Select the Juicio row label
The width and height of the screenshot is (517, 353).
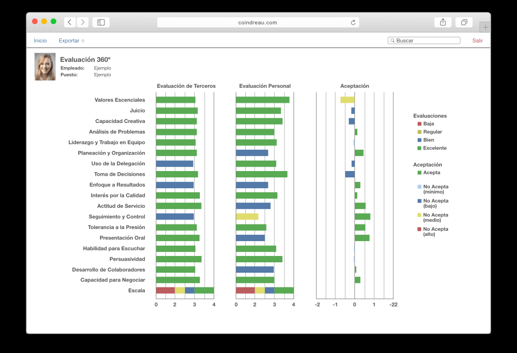point(137,110)
